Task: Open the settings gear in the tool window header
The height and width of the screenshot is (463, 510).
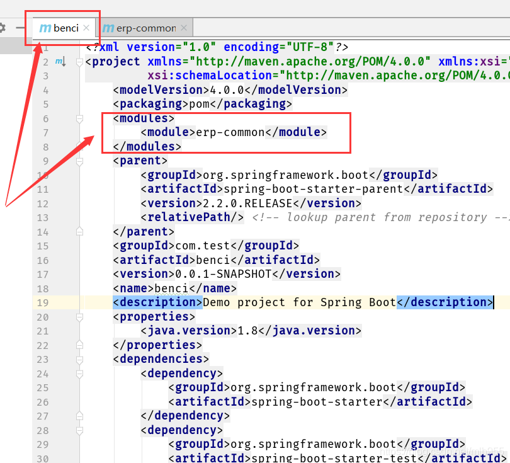Action: [x=2, y=28]
